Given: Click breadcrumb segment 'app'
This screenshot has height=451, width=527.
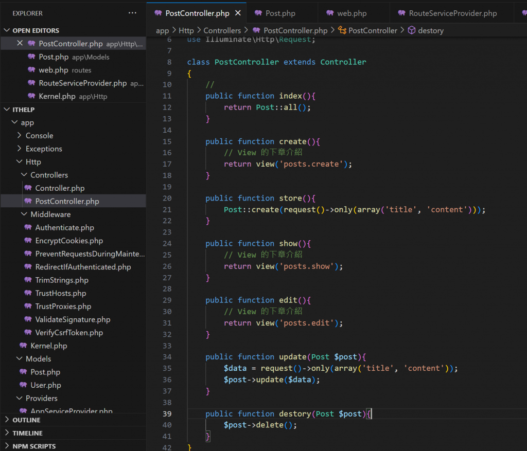Looking at the screenshot, I should click(162, 30).
